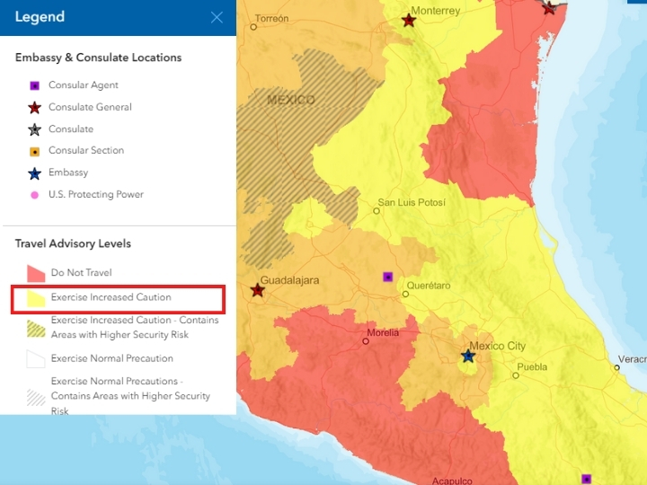Click the Consular Section orange square icon
The image size is (647, 485).
click(35, 152)
